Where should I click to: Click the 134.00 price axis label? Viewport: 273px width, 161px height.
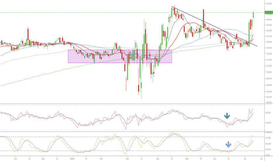[x=269, y=4]
